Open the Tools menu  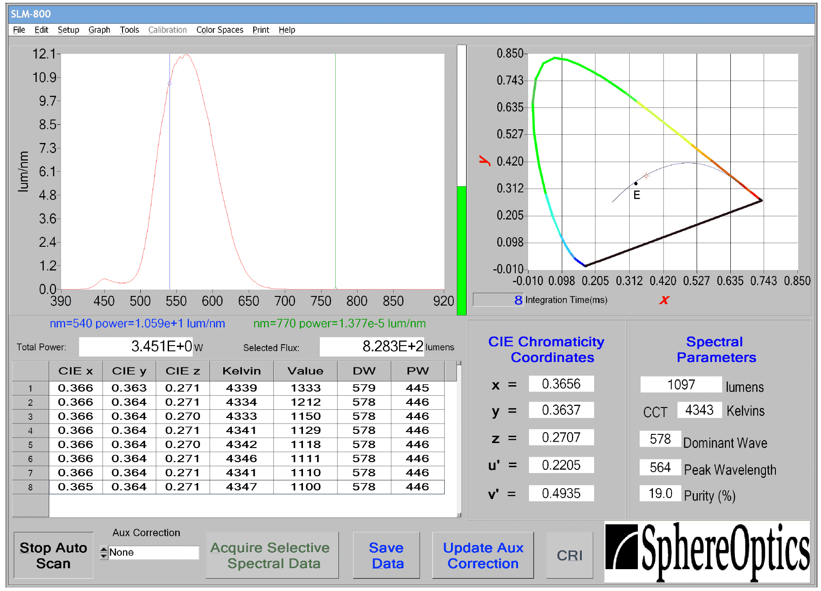click(129, 30)
